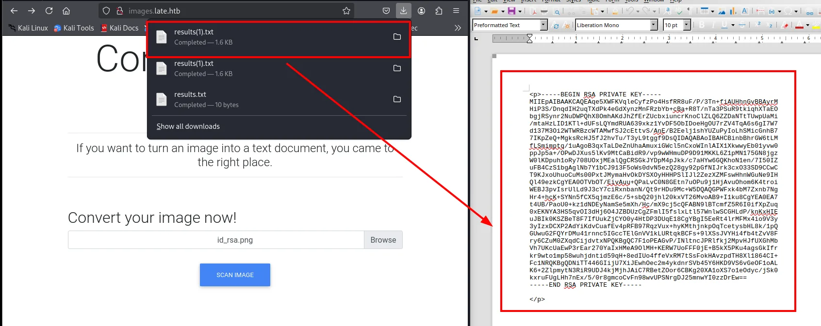Clear direct formatting in Writer
Screen dimensions: 821x326
(x=785, y=25)
